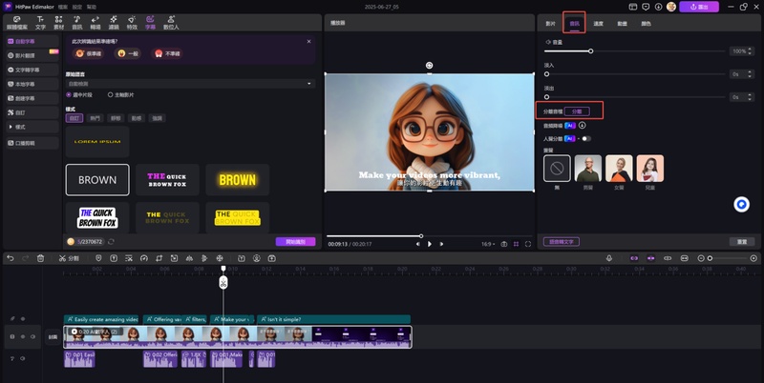Select the yellow glowing BROWN subtitle style
This screenshot has height=383, width=764.
[237, 179]
